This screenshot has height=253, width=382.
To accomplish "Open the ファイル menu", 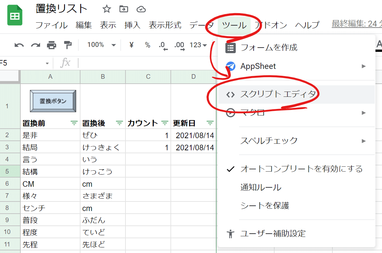I will pyautogui.click(x=52, y=25).
